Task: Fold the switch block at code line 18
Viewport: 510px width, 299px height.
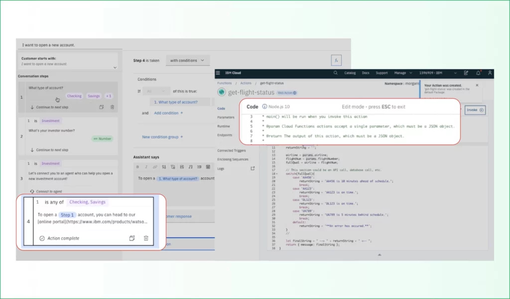Action: (277, 174)
